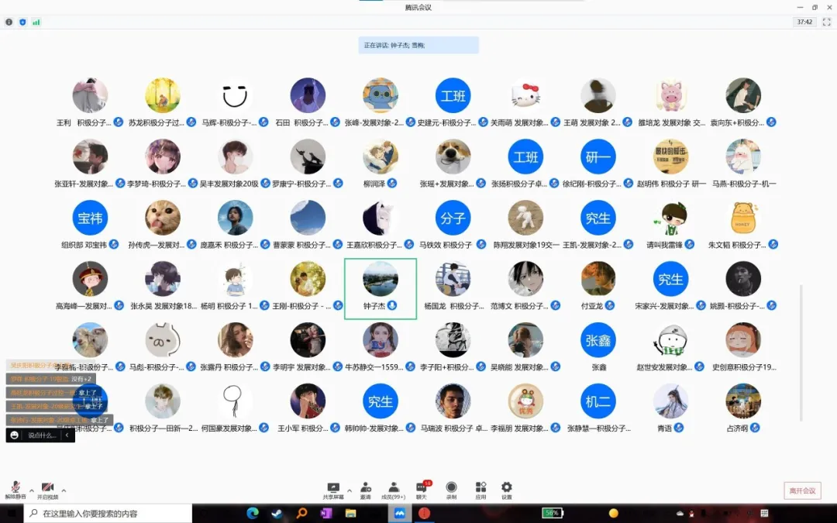Click the 说点什么 chat input field
837x523 pixels.
pyautogui.click(x=42, y=435)
